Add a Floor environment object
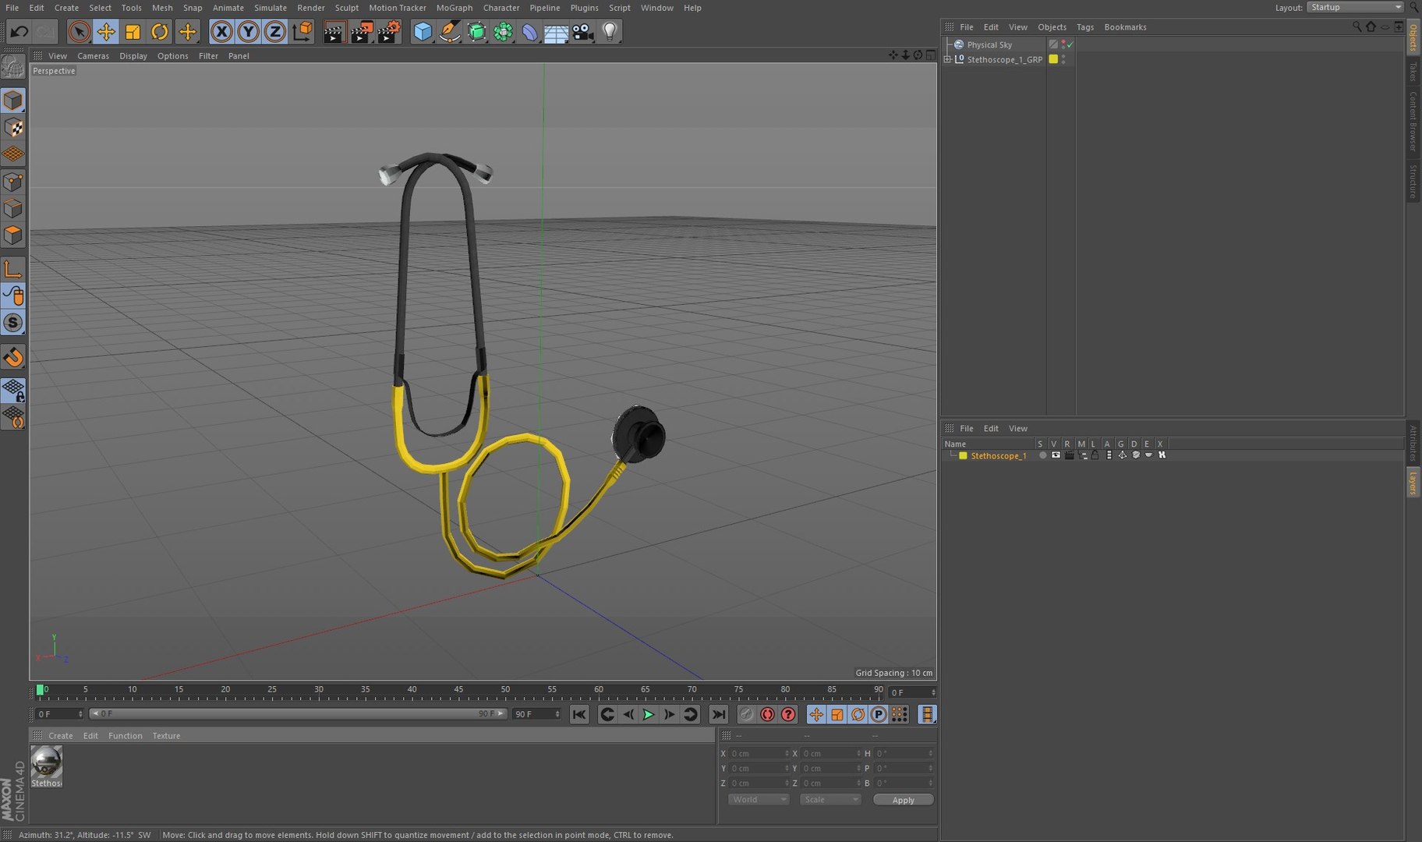This screenshot has width=1422, height=842. (x=556, y=32)
